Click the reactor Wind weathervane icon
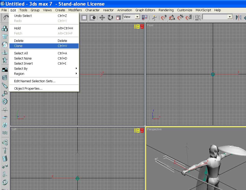Image resolution: width=246 pixels, height=190 pixels. pyautogui.click(x=5, y=110)
